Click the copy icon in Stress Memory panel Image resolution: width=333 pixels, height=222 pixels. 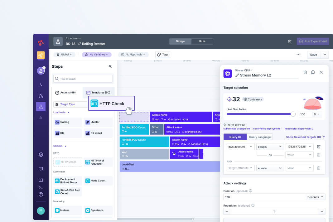point(313,72)
